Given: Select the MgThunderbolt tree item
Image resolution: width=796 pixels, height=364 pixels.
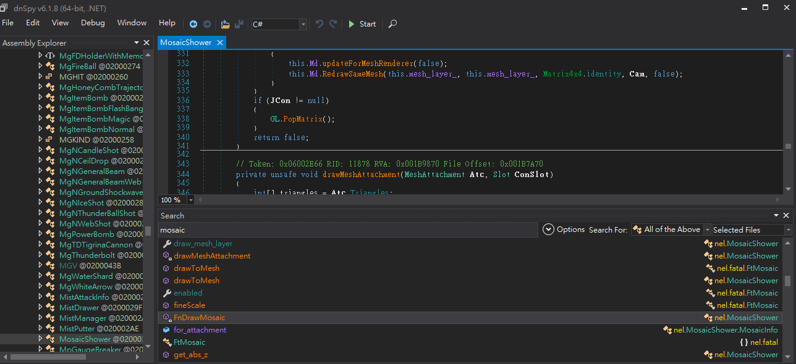Looking at the screenshot, I should coord(101,255).
